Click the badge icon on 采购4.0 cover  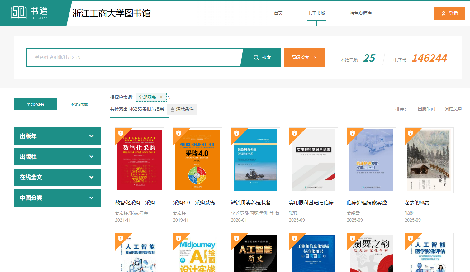click(178, 133)
